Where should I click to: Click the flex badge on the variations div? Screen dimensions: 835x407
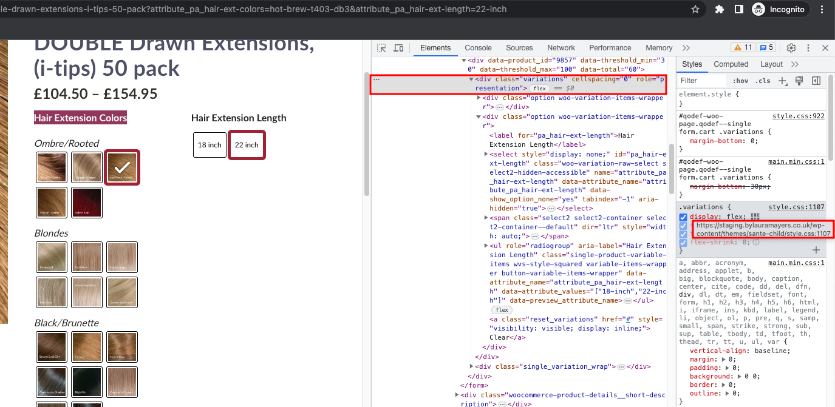(540, 89)
